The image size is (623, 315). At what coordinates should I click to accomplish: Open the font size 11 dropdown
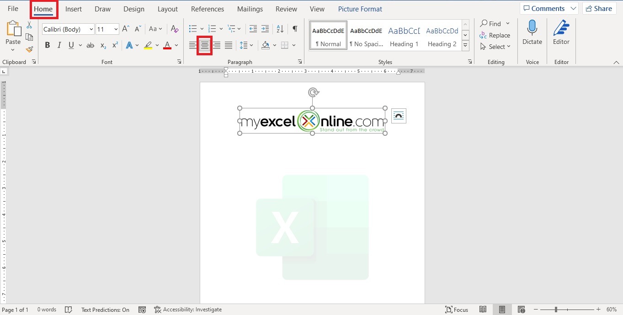(x=116, y=29)
